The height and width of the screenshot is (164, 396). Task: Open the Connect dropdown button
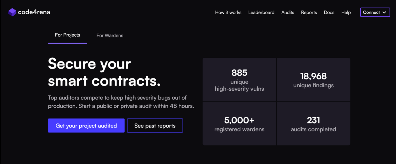(x=371, y=12)
